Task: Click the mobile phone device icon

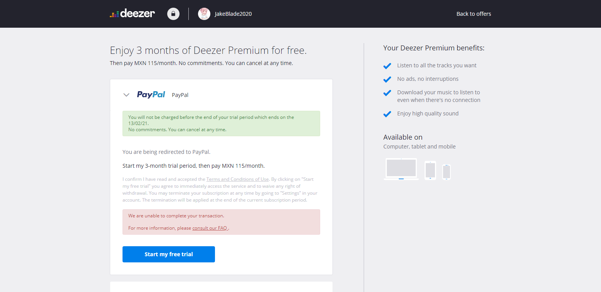Action: (x=447, y=172)
